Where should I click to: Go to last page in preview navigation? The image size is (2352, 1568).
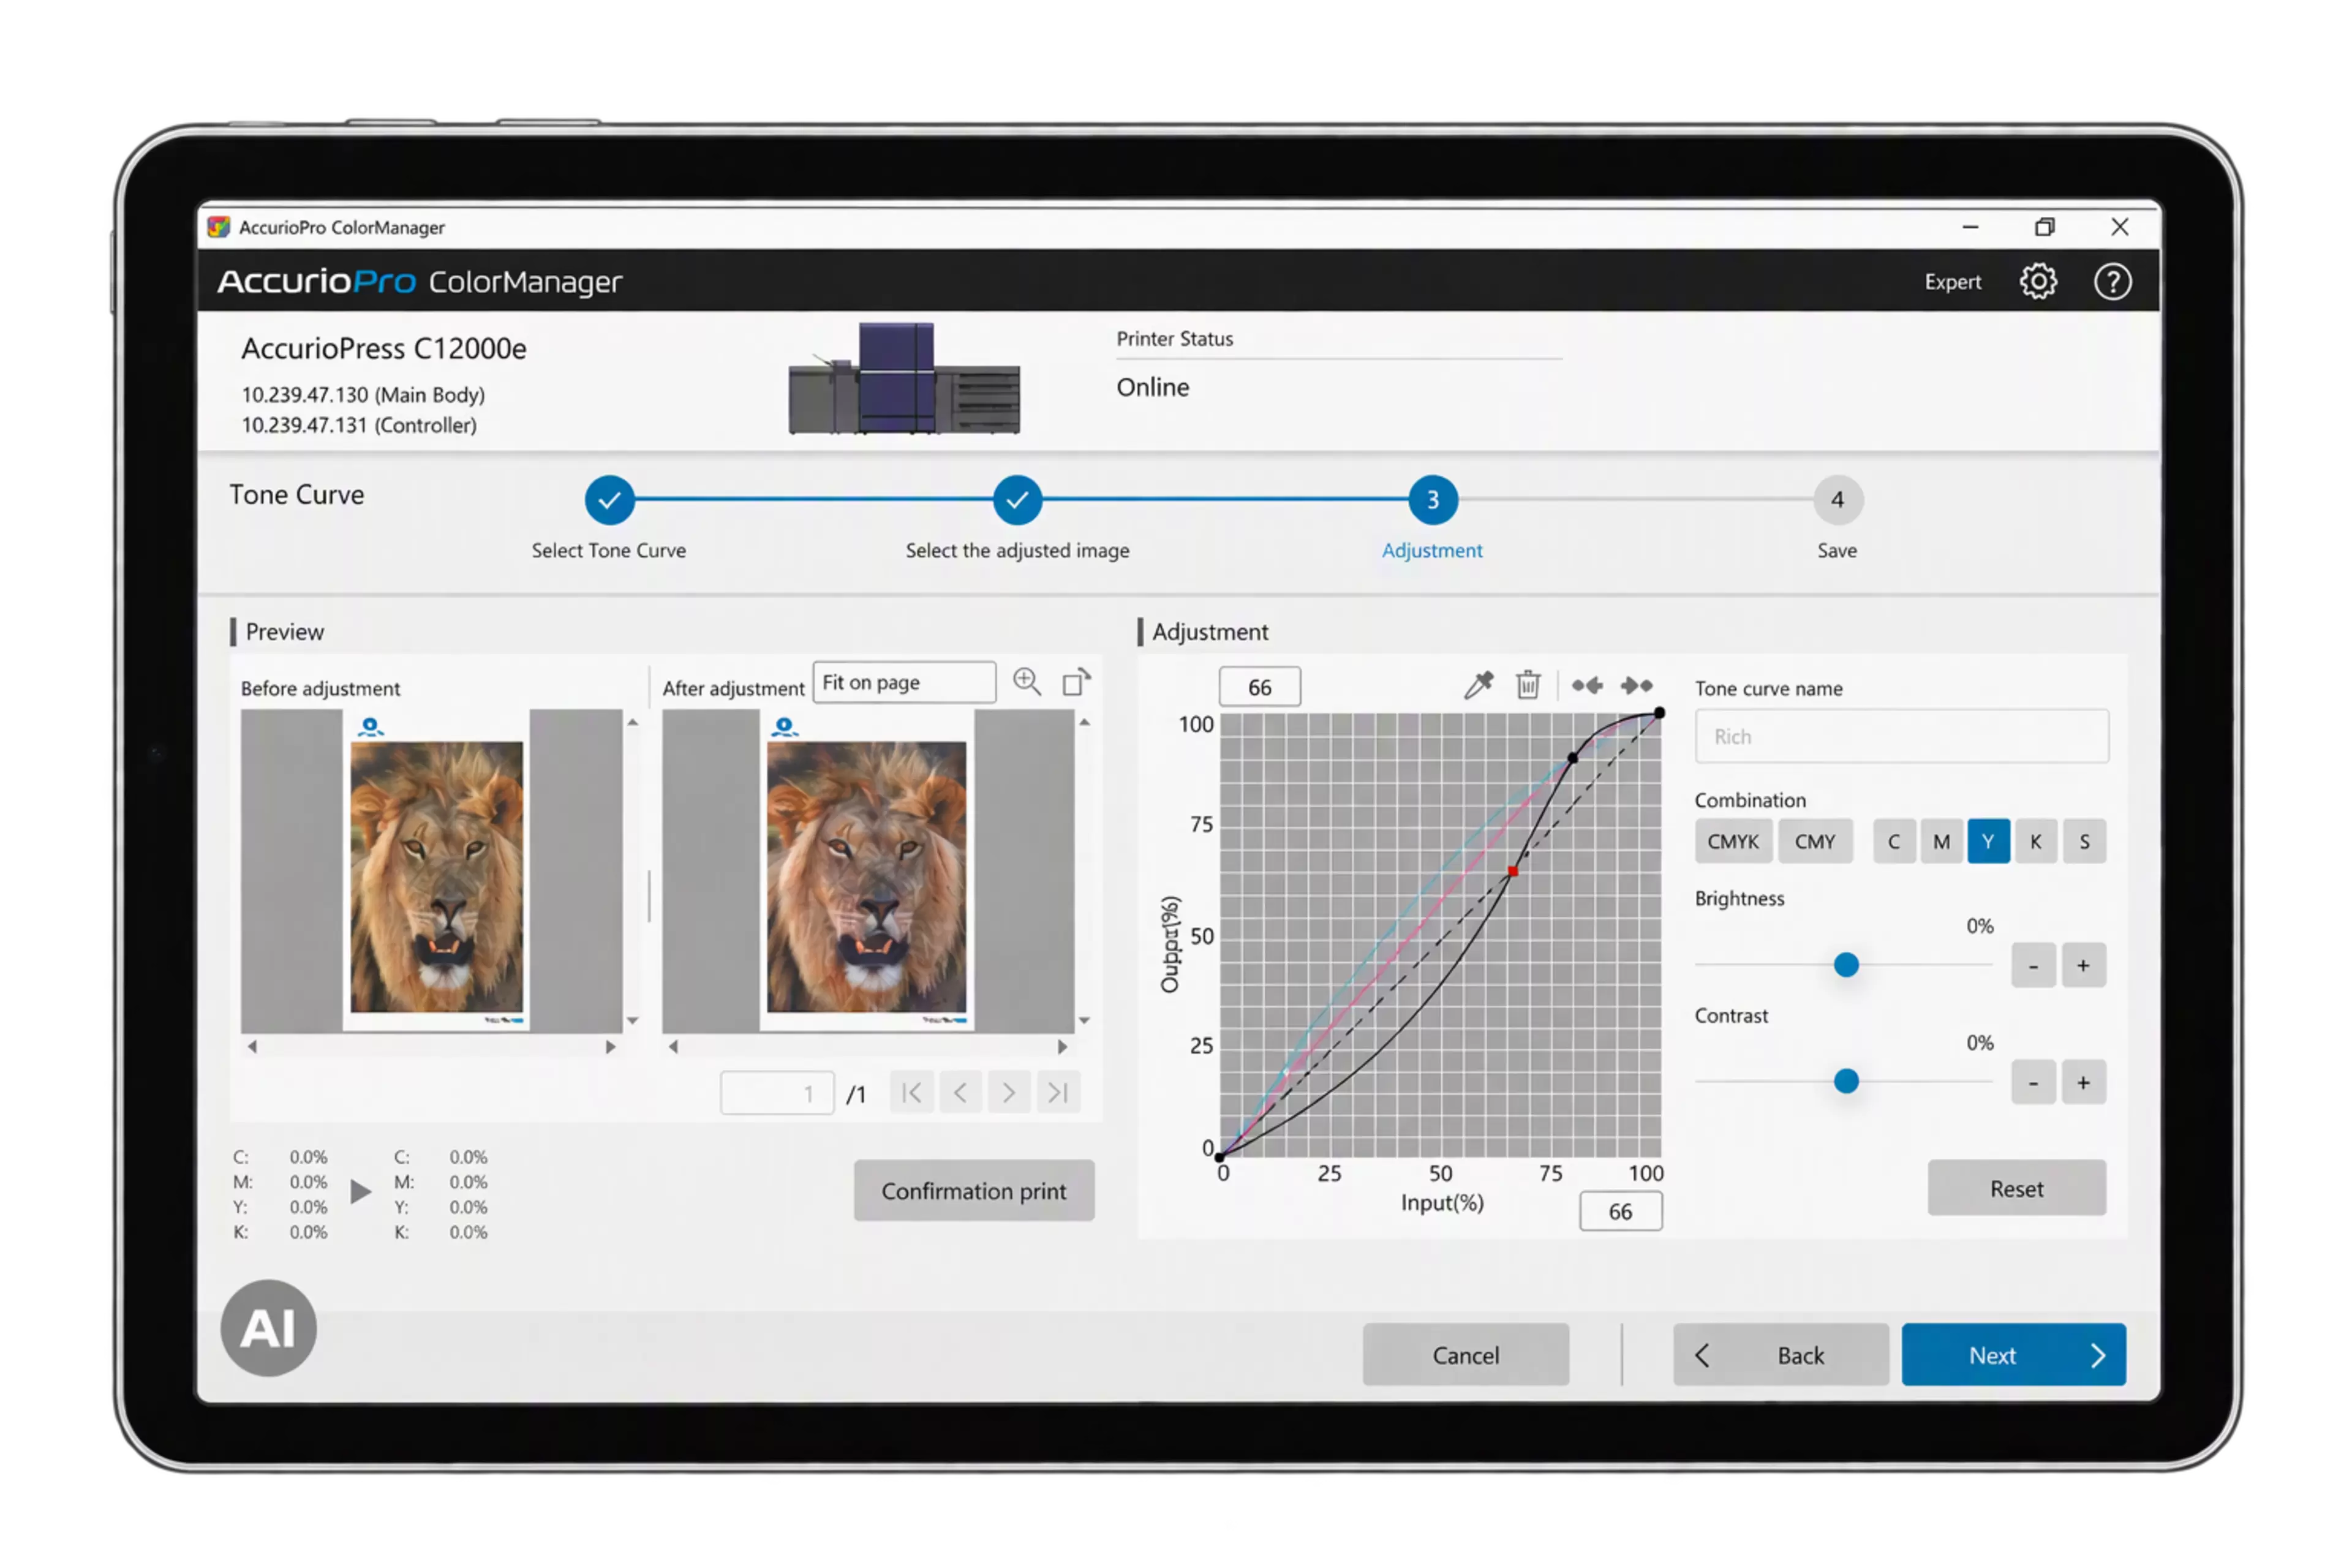click(x=1058, y=1092)
